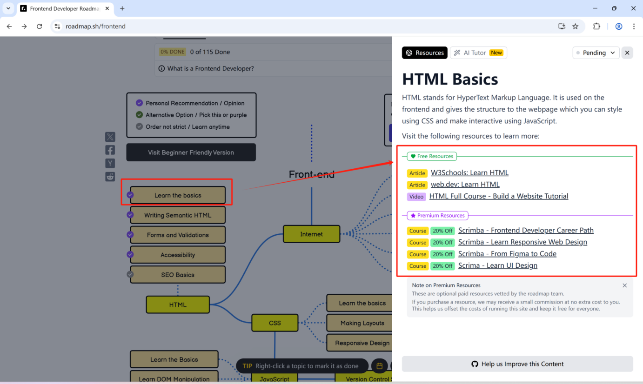Open the JavaScript roadmap node
The width and height of the screenshot is (643, 384).
point(275,378)
